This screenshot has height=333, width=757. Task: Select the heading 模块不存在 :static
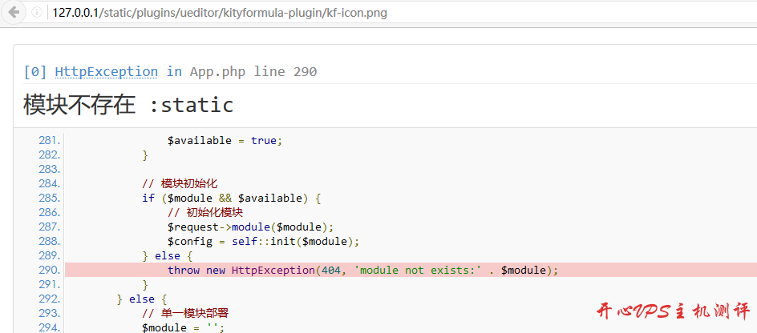click(x=128, y=105)
